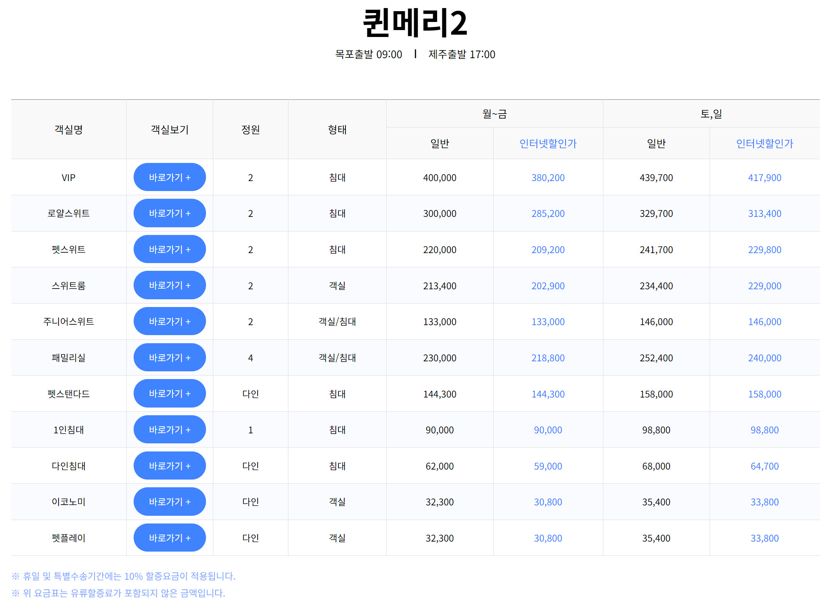Open the 패밀리실 room 바로가기 button
This screenshot has height=609, width=824.
coord(169,357)
